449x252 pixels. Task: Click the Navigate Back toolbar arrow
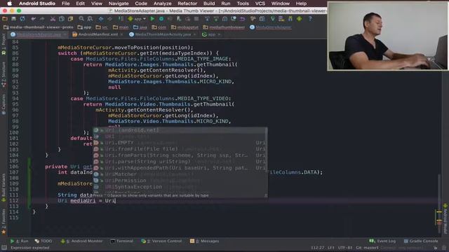pyautogui.click(x=101, y=19)
